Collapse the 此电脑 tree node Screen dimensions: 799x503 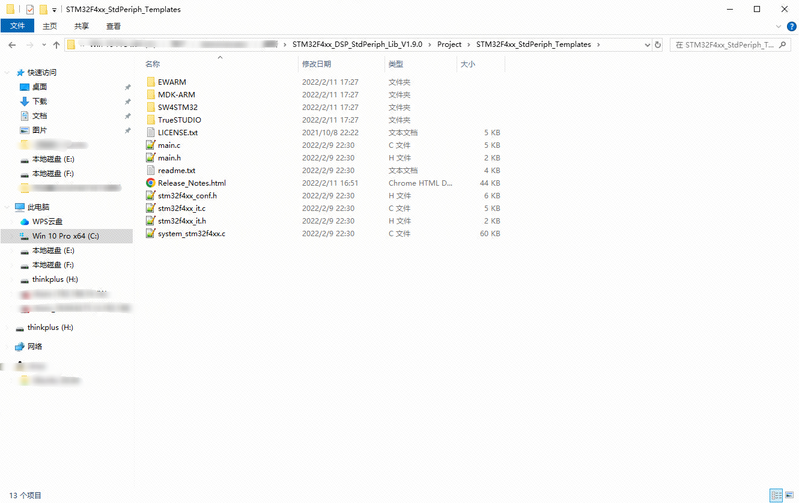[7, 207]
